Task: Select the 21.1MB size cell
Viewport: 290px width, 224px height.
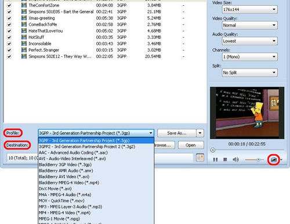Action: point(154,12)
